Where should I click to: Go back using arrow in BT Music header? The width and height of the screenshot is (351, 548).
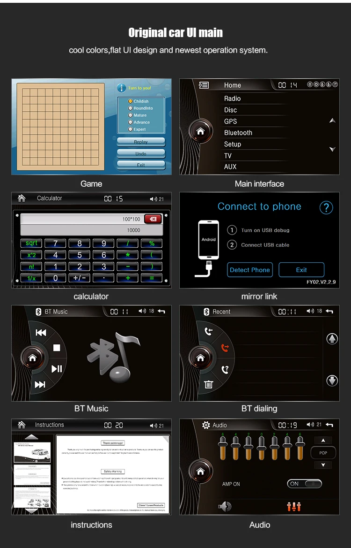coord(161,311)
